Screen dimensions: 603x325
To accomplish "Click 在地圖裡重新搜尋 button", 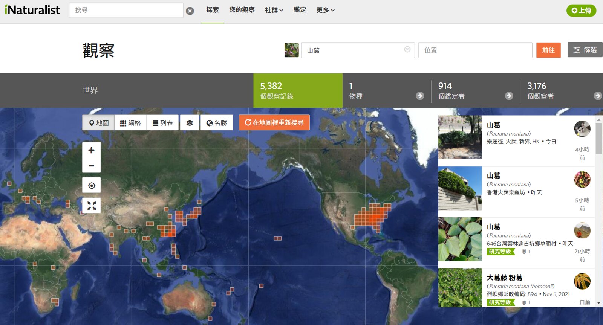I will tap(274, 123).
